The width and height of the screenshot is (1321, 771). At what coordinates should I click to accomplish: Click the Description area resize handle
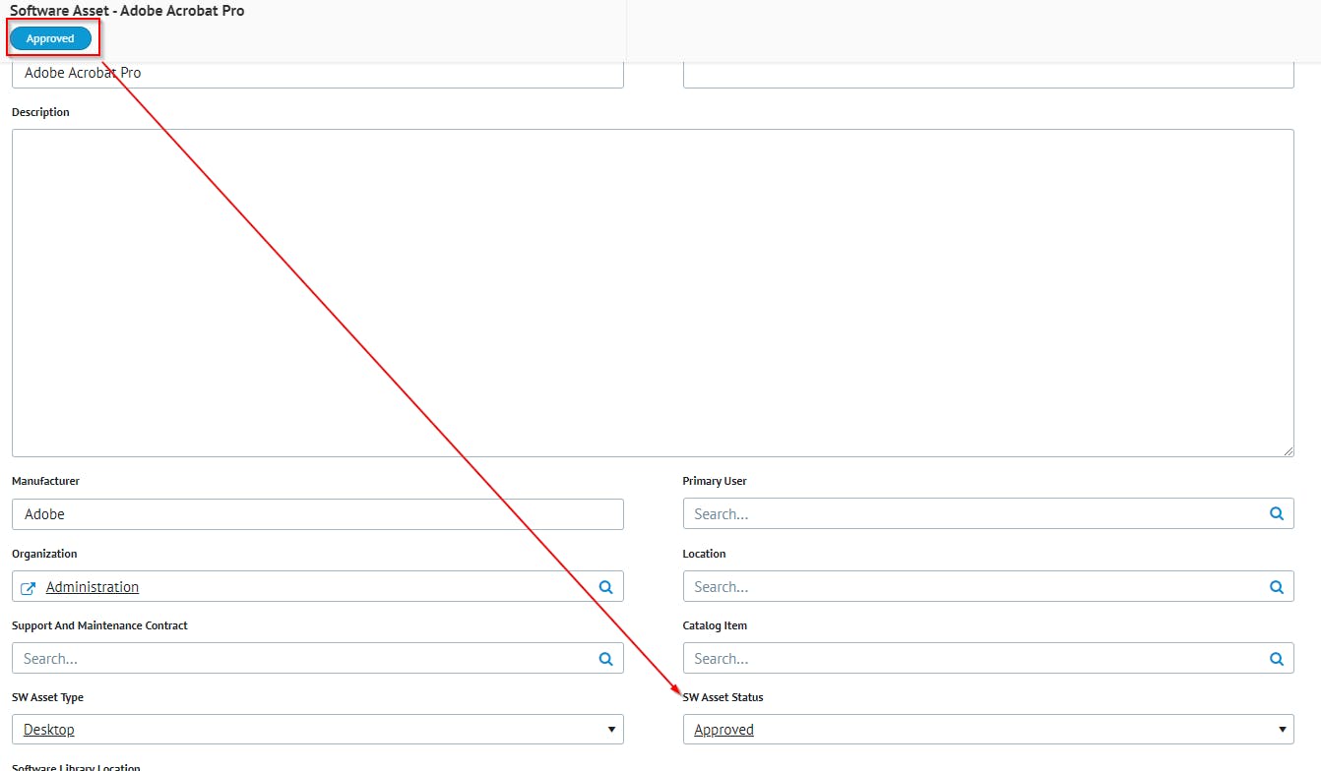[x=1289, y=451]
